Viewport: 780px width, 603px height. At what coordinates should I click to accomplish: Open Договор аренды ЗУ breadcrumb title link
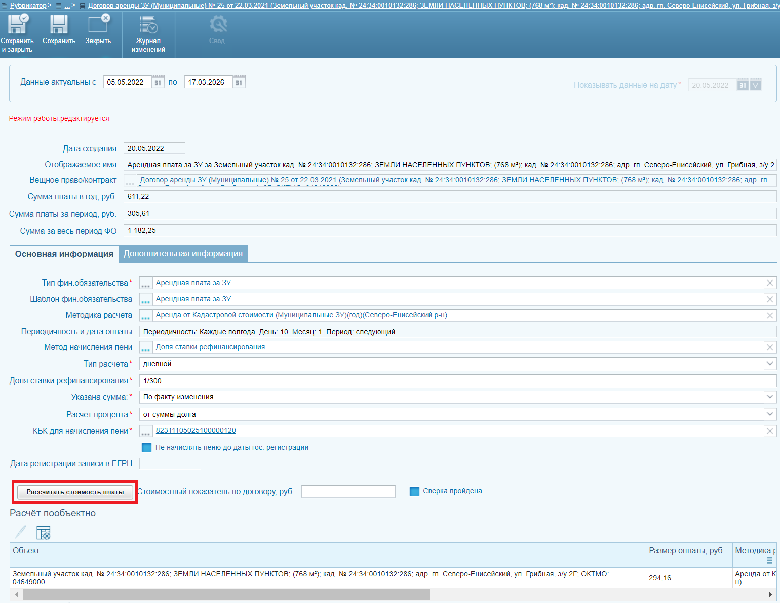coord(434,6)
